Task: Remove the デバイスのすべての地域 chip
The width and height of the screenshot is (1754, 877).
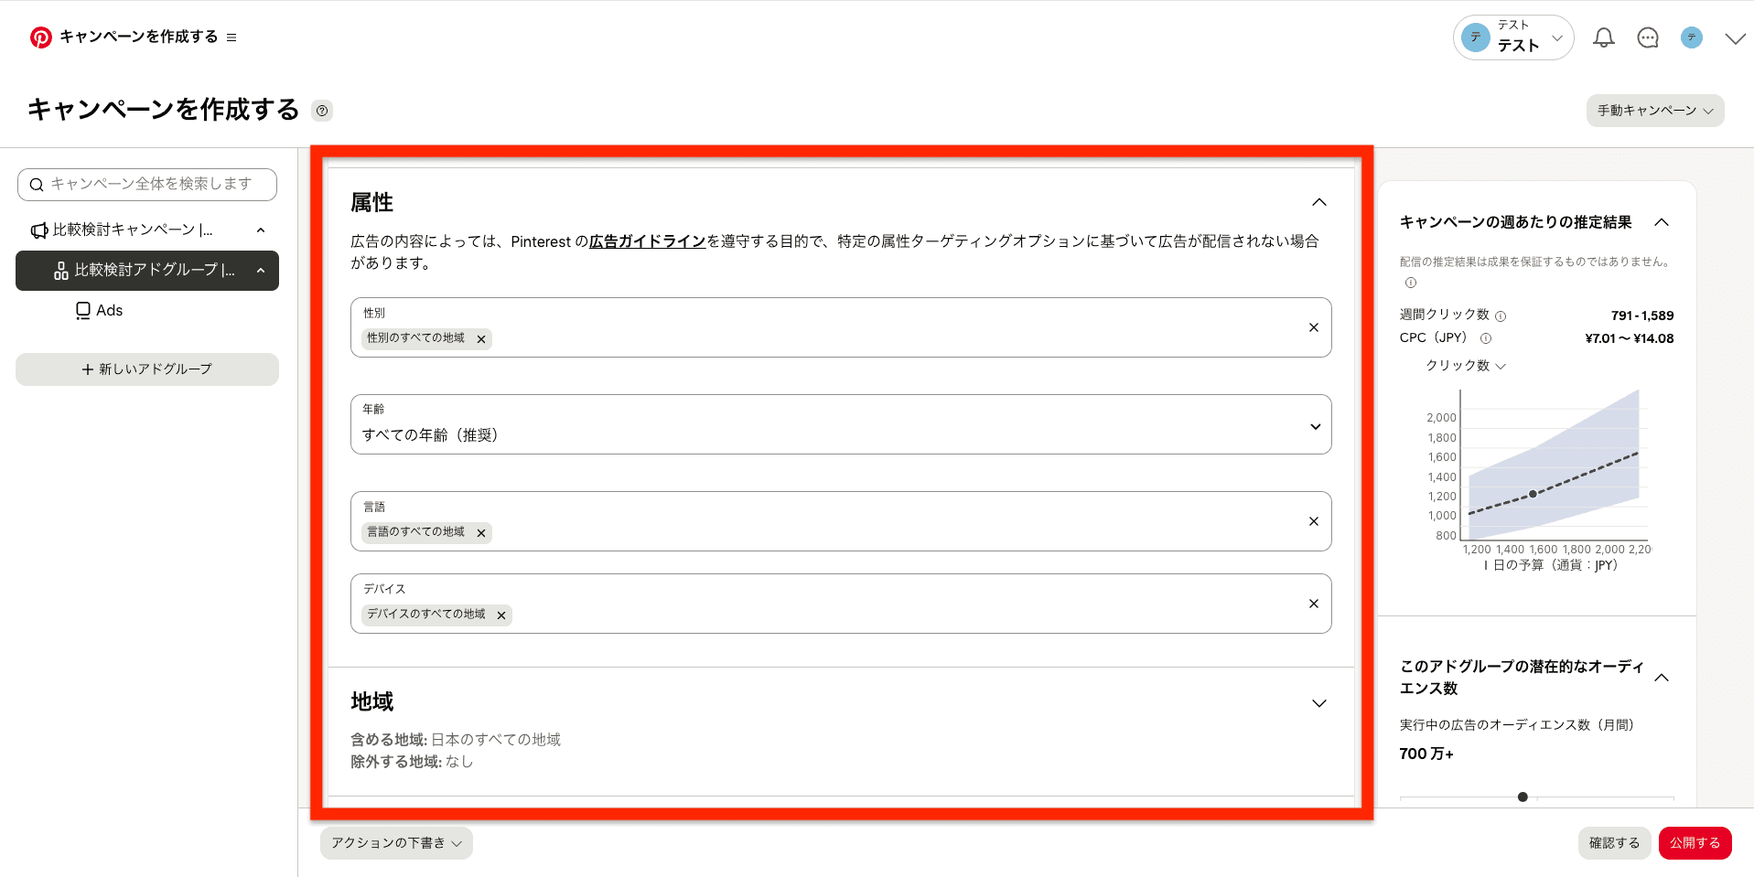Action: pyautogui.click(x=501, y=615)
